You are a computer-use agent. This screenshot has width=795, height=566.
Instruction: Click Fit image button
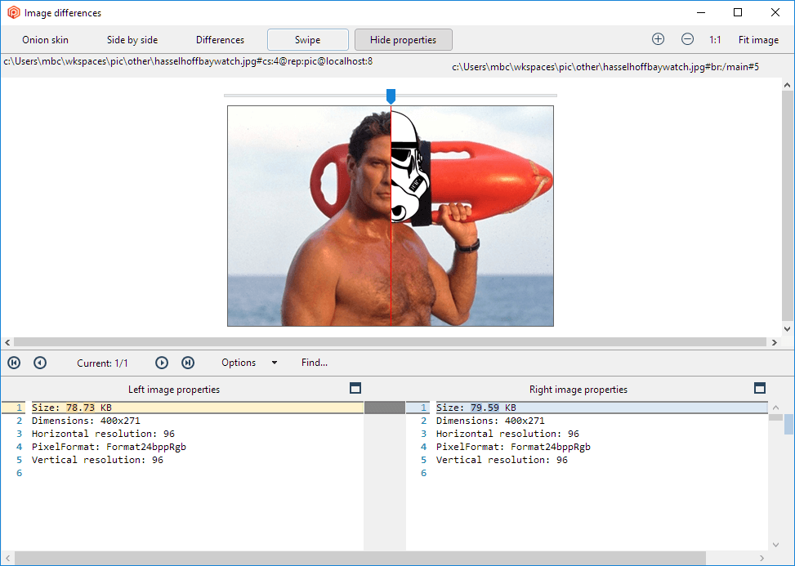coord(758,40)
